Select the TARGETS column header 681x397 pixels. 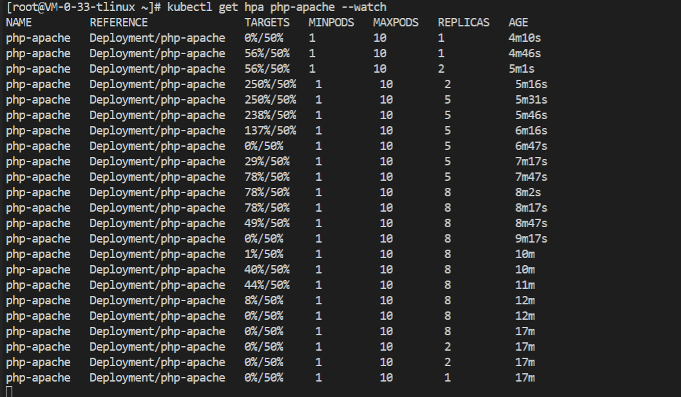pos(267,23)
